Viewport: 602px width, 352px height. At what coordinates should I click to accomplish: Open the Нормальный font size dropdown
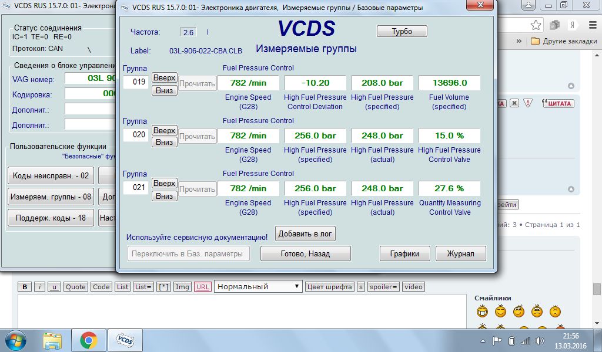point(258,286)
